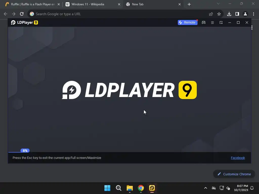Open File Explorer from the taskbar
259x194 pixels.
click(130, 188)
